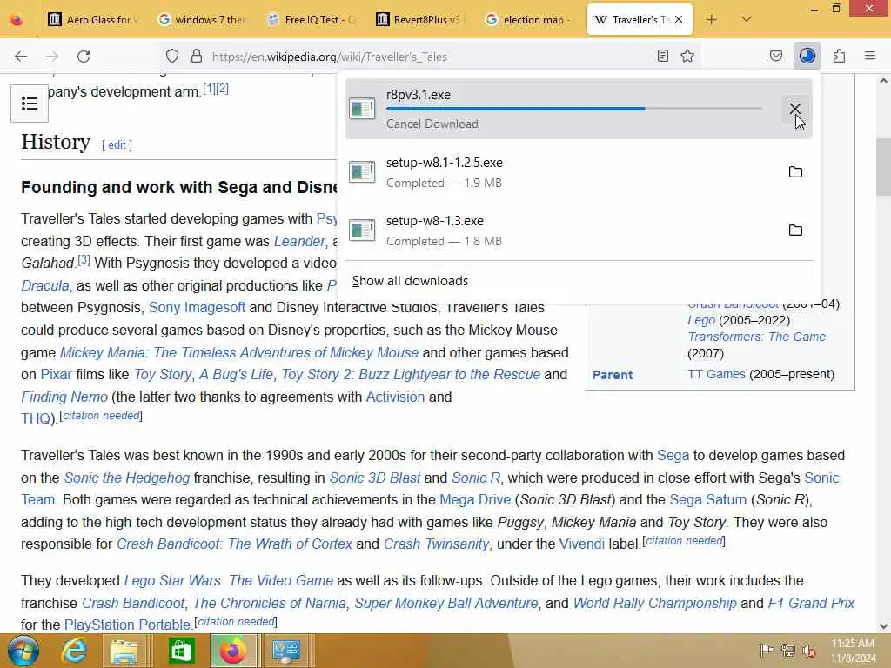Toggle the Wikipedia table of contents button
891x668 pixels.
[30, 104]
